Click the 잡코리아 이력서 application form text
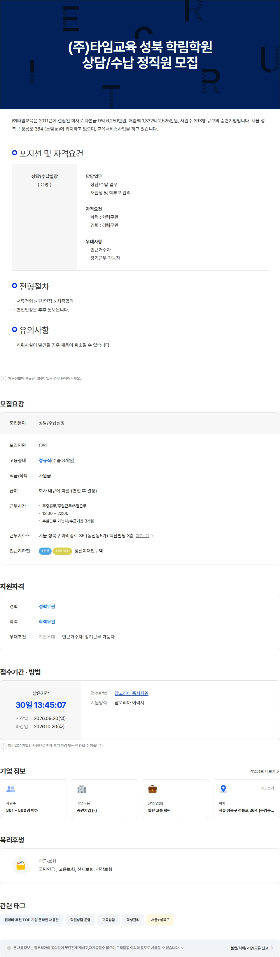 [x=129, y=703]
